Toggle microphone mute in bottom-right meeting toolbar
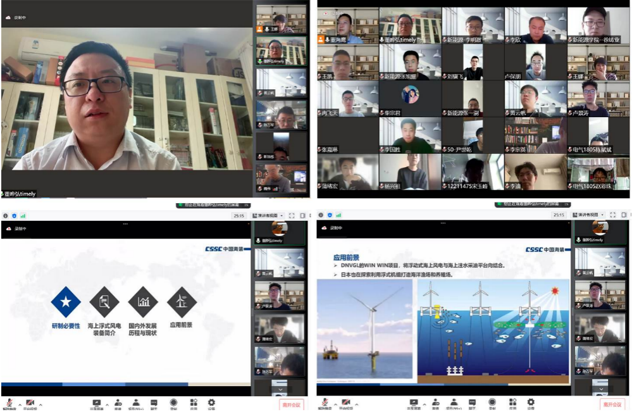This screenshot has height=414, width=639. click(326, 403)
